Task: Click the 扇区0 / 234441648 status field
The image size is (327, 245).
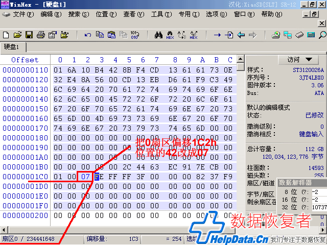Action: point(42,239)
